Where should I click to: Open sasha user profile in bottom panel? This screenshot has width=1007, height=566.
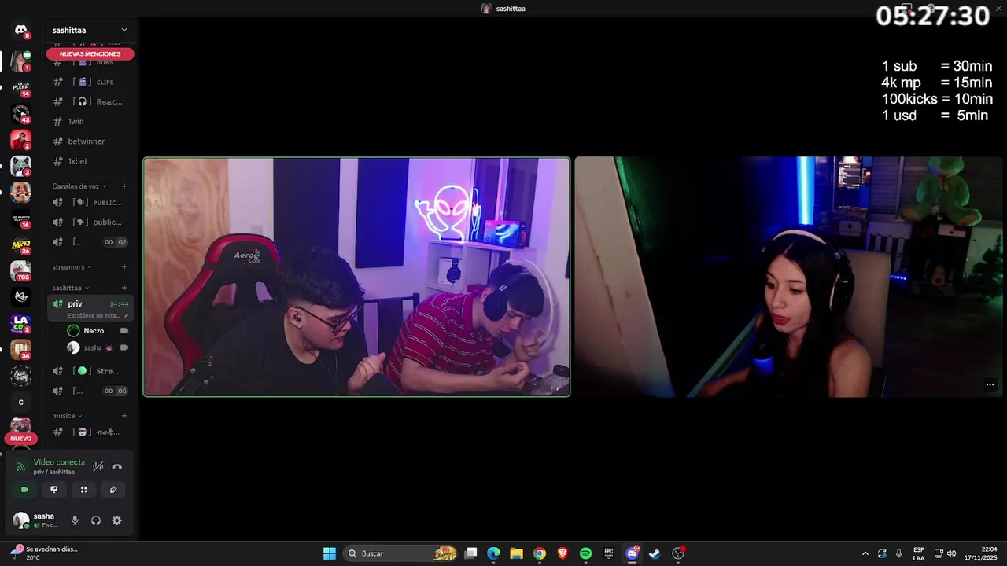point(36,520)
